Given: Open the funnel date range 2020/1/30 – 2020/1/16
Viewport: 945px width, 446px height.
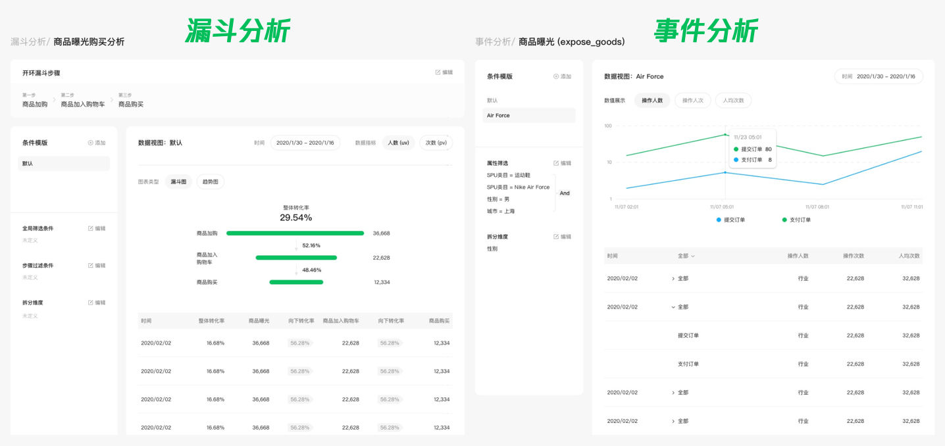Looking at the screenshot, I should point(305,142).
